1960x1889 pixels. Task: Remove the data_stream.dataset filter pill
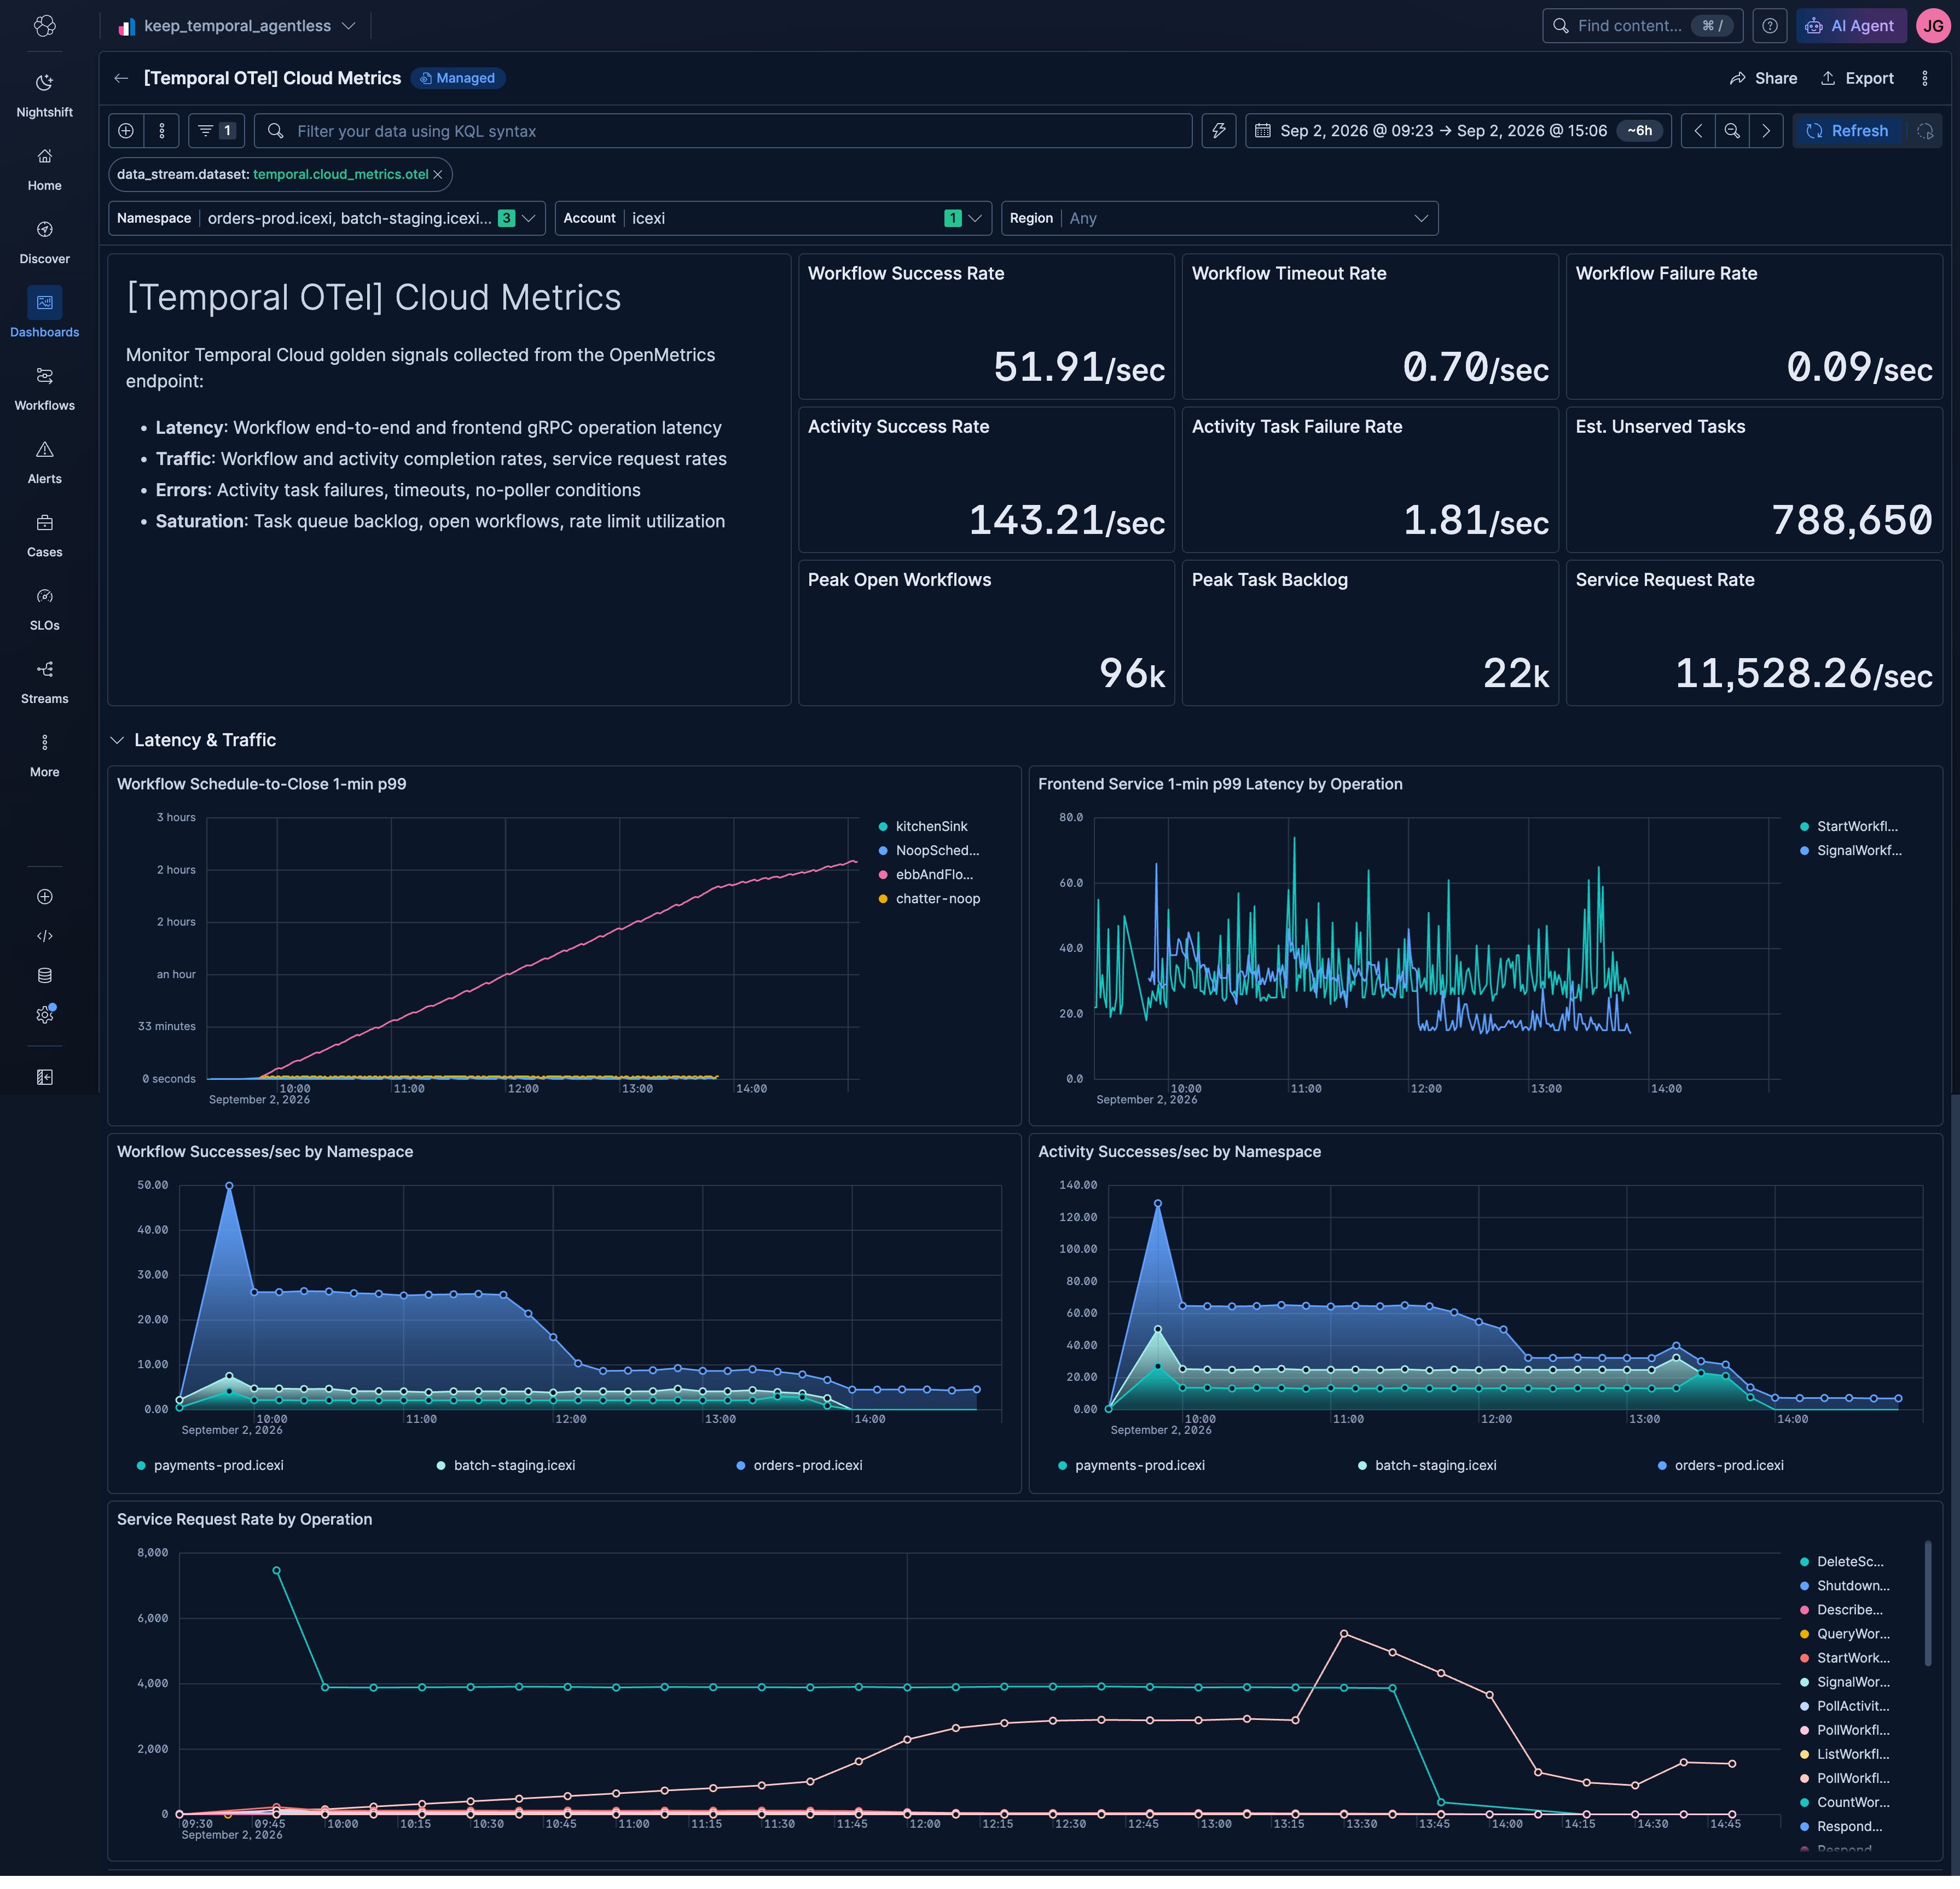point(437,175)
